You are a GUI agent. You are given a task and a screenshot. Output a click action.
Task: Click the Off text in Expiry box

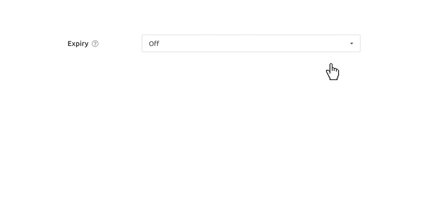[x=154, y=44]
